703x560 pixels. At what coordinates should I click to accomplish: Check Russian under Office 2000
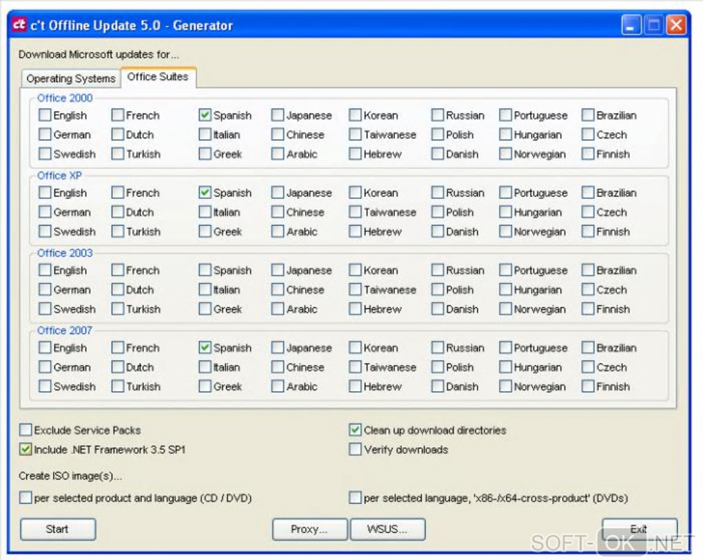(438, 115)
